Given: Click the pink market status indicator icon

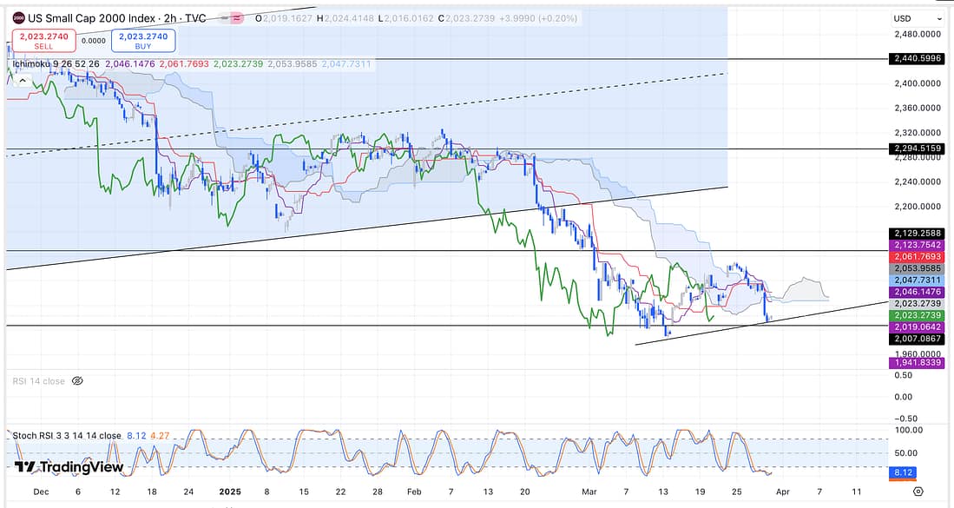Looking at the screenshot, I should tap(236, 18).
